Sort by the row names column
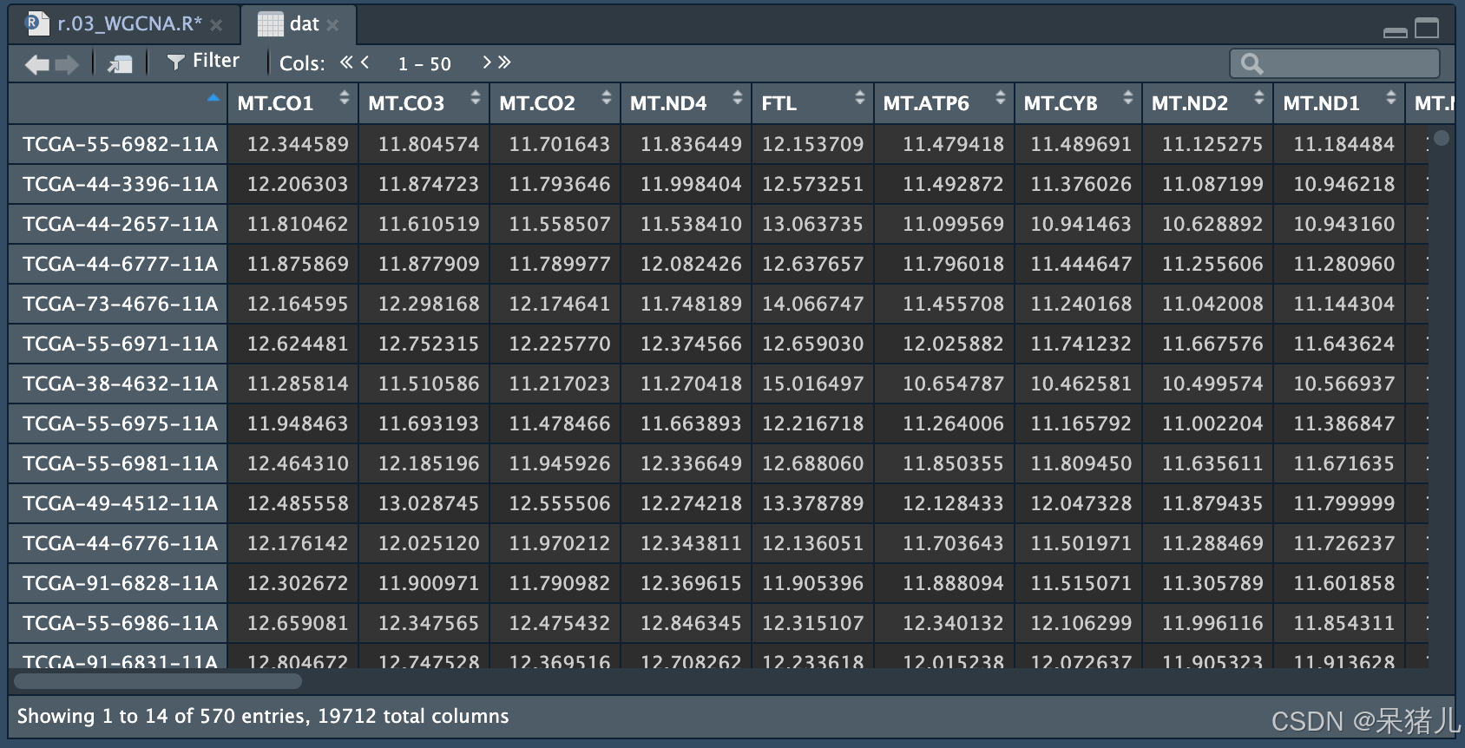 (118, 103)
